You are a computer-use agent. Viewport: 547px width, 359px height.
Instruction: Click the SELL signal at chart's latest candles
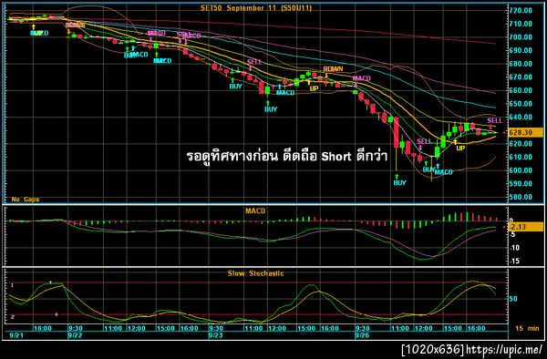pos(494,120)
